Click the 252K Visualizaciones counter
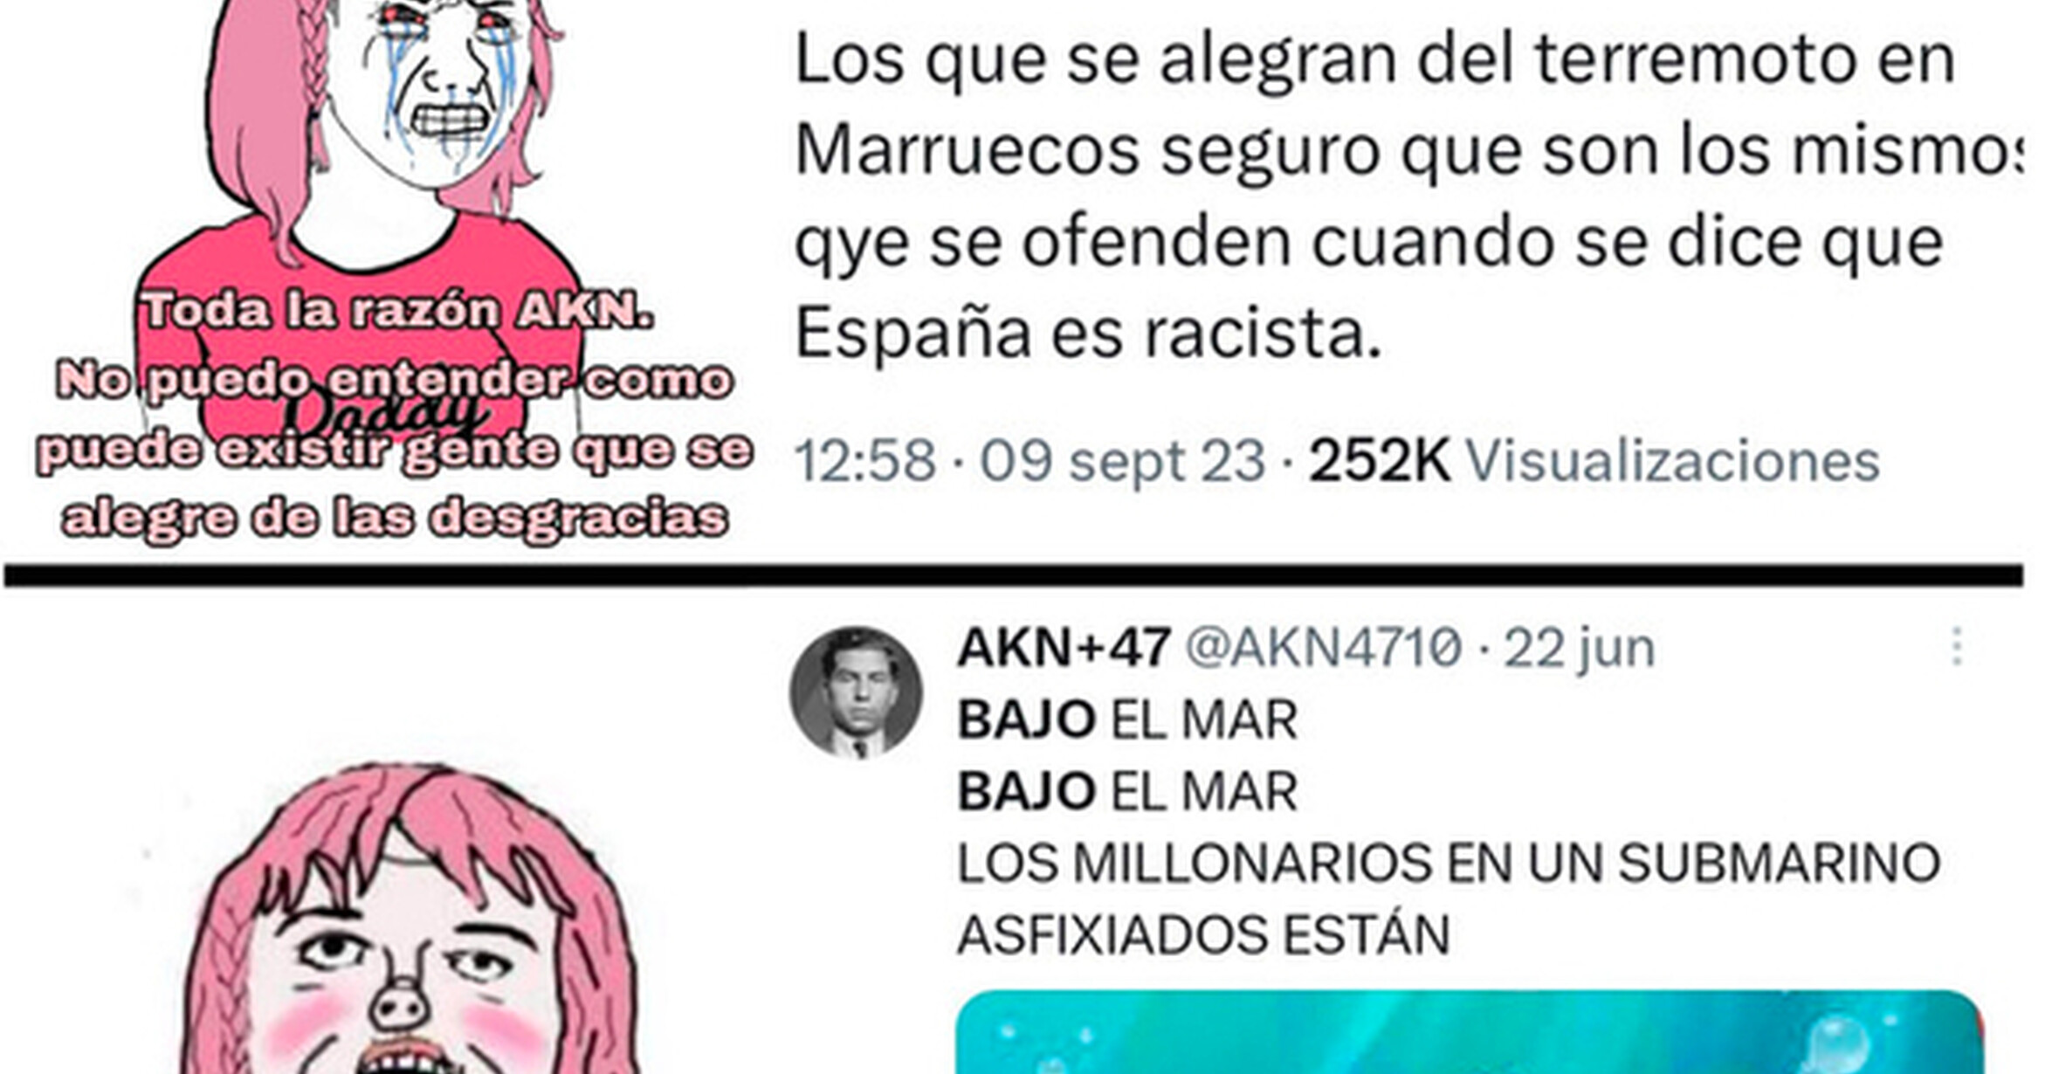Image resolution: width=2052 pixels, height=1074 pixels. 1594,460
